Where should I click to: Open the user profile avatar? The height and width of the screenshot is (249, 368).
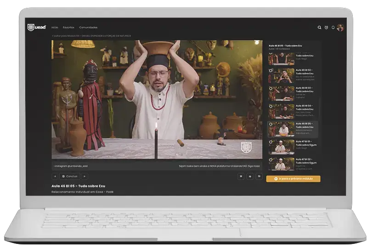[340, 28]
